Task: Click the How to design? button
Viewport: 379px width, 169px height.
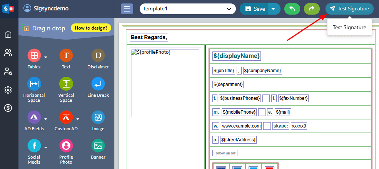Action: 91,28
